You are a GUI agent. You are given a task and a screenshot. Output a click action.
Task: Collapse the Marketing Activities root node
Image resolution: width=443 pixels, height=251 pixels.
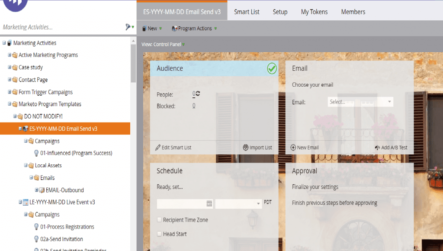click(4, 43)
